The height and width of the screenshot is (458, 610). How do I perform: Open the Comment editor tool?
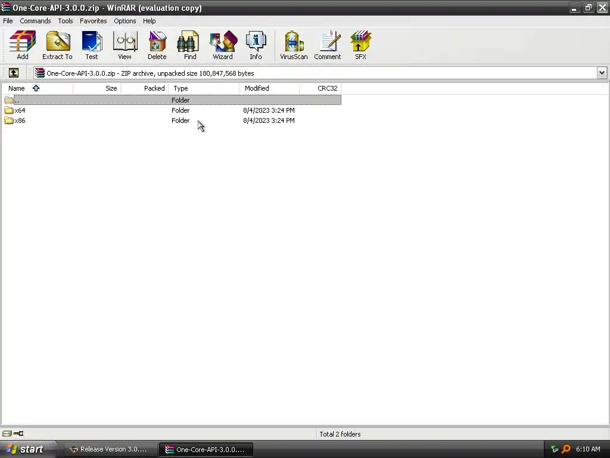click(x=328, y=45)
